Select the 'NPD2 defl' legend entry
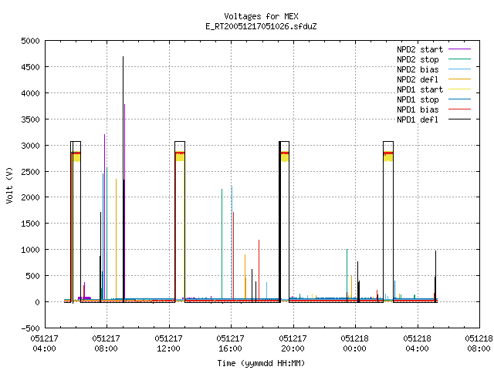Screen dimensions: 494x370 418,79
